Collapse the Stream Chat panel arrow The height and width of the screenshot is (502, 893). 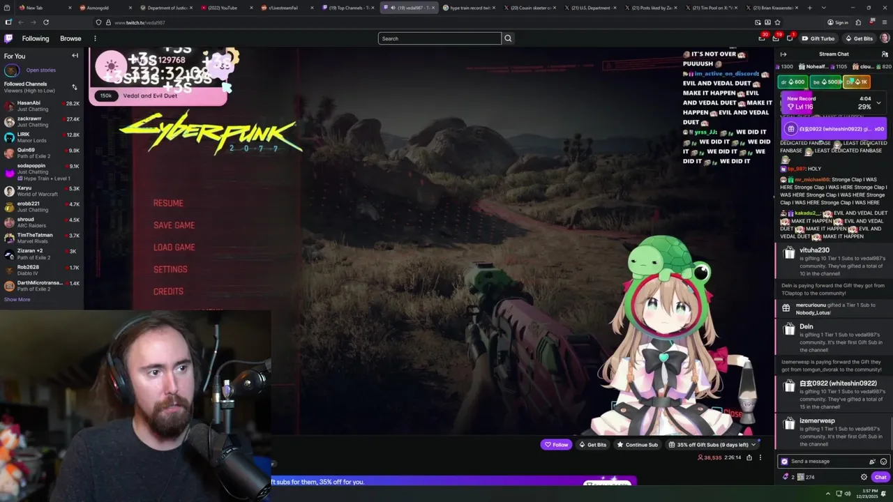[783, 54]
